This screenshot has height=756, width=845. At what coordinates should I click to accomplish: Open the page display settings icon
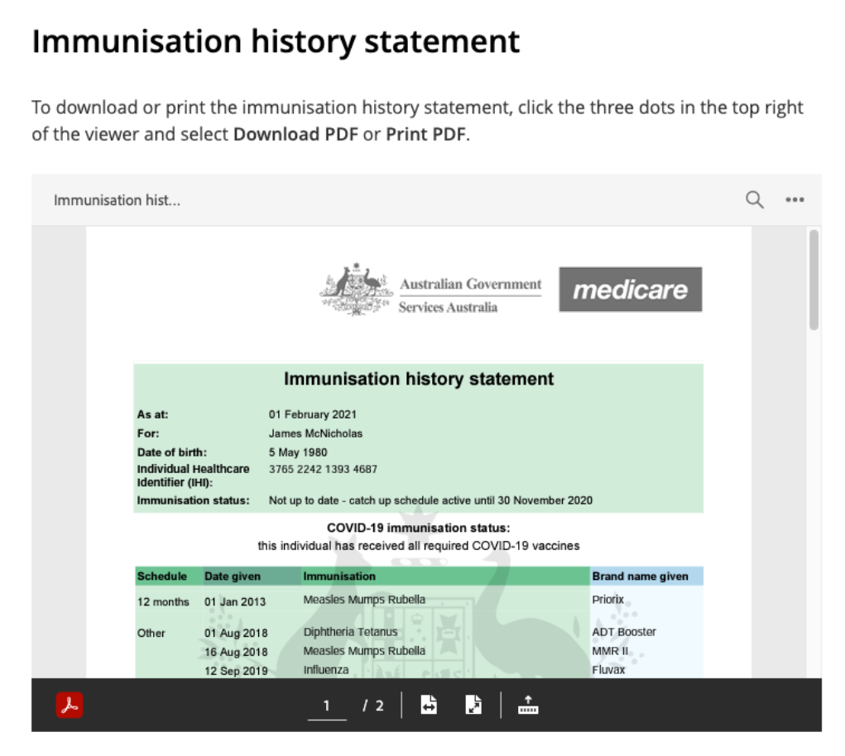(527, 705)
